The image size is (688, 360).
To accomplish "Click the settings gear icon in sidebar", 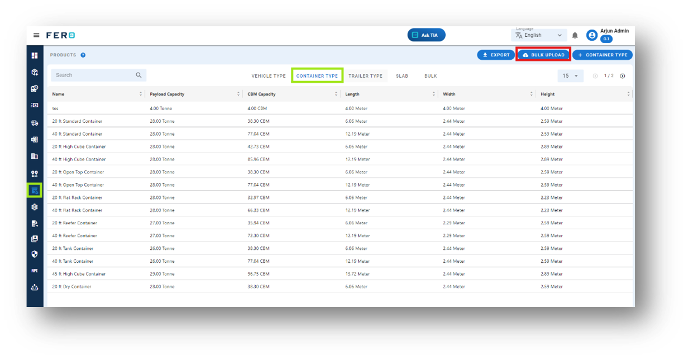I will click(35, 207).
